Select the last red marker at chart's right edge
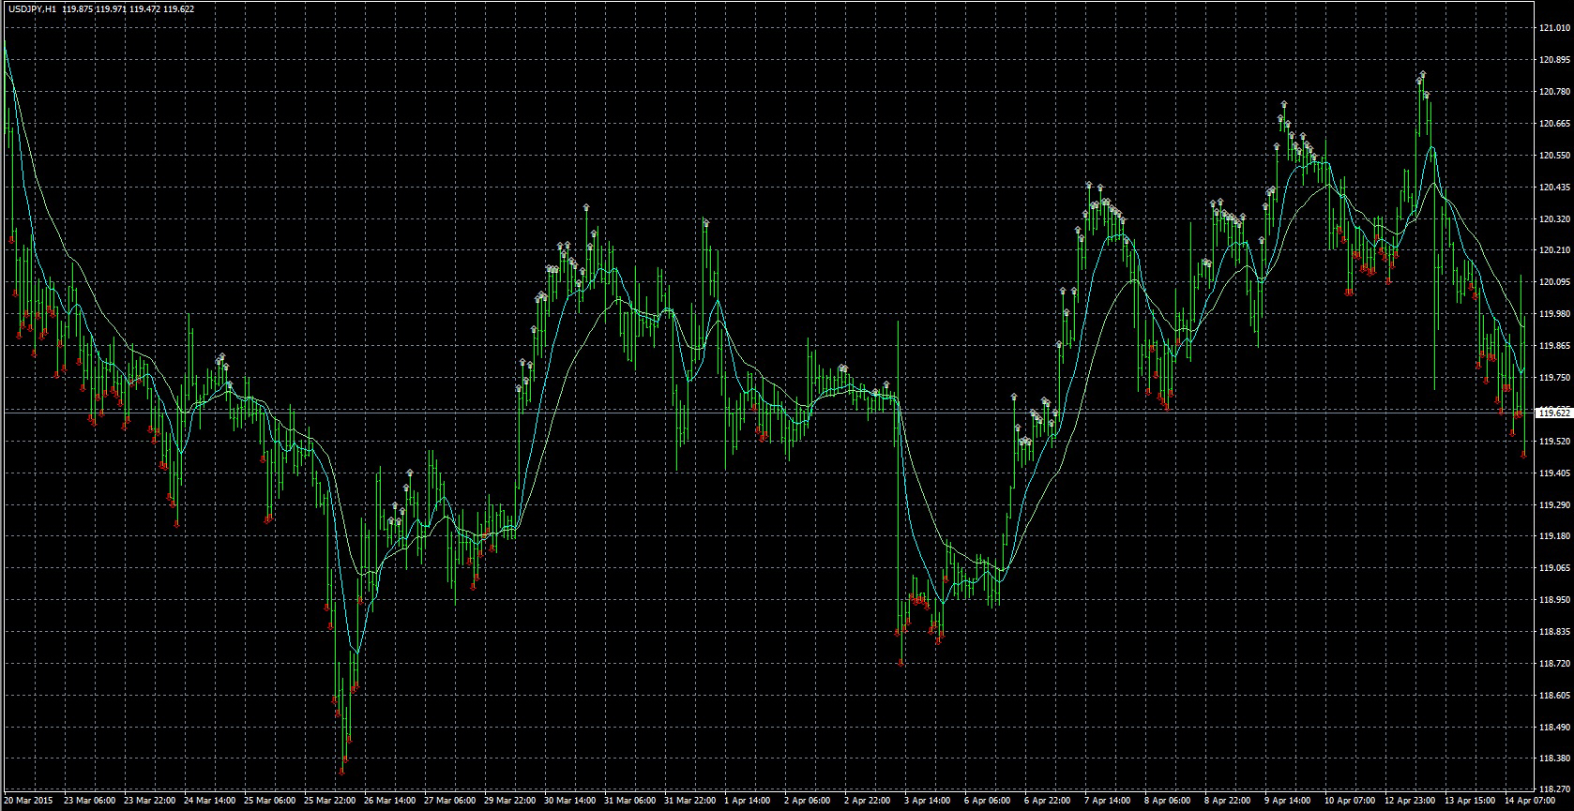 point(1523,455)
